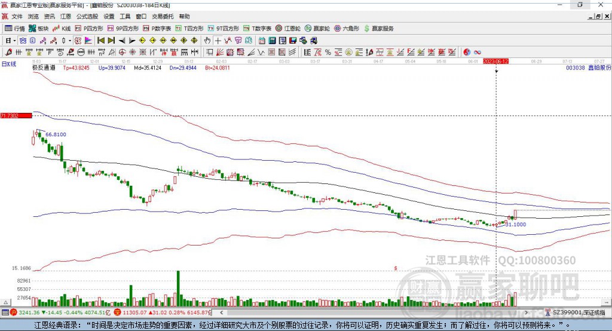The image size is (612, 331).
Task: Expand the 日 period dropdown
Action: (14, 41)
